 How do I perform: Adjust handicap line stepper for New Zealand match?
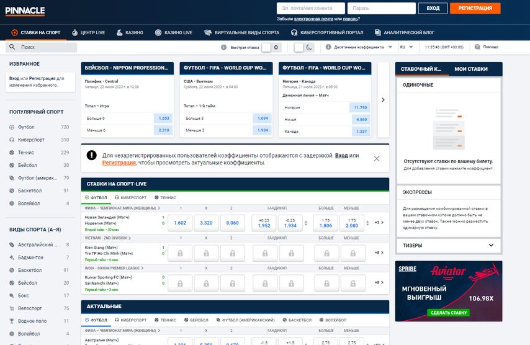click(x=306, y=223)
